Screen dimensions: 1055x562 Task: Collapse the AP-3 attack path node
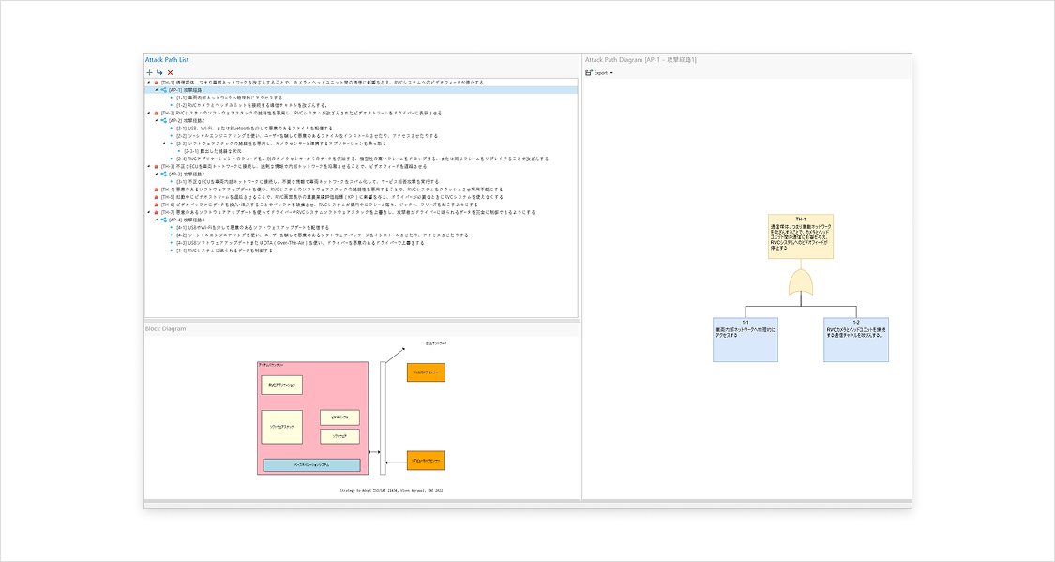(156, 174)
